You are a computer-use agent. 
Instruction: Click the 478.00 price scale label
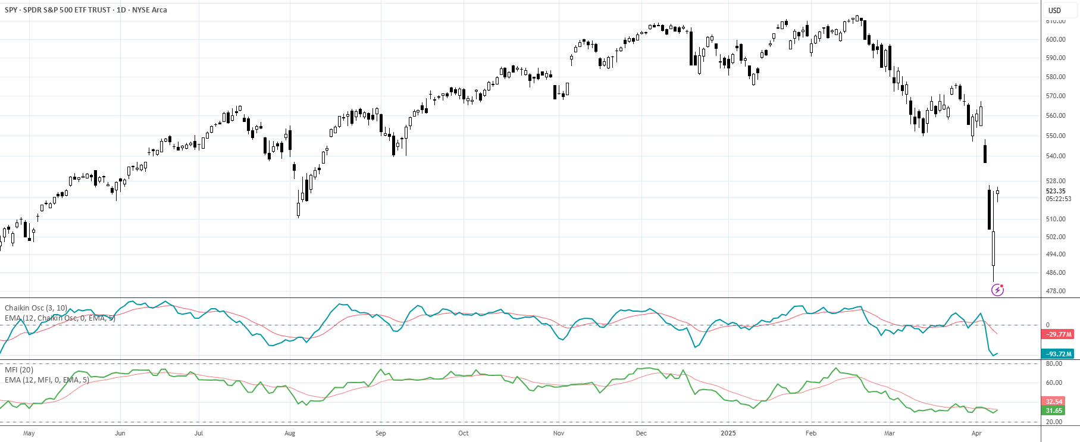[1056, 291]
